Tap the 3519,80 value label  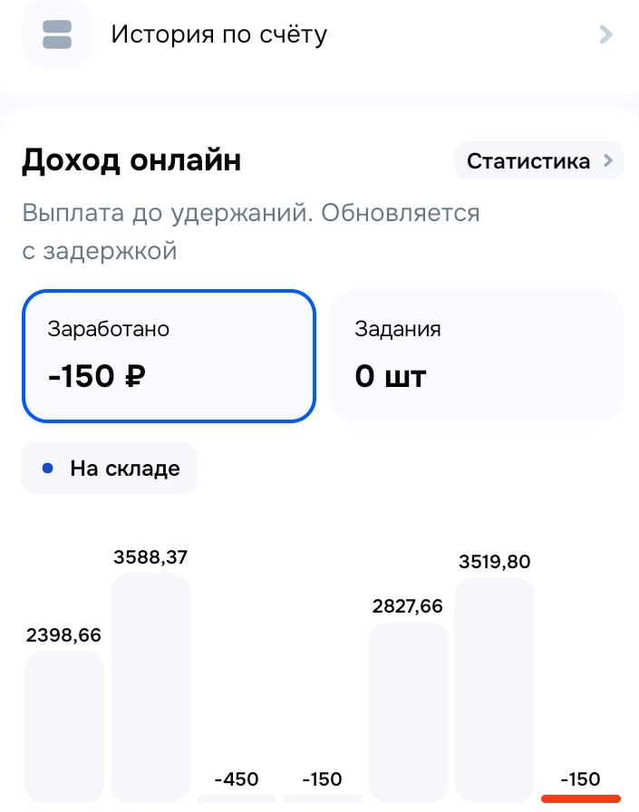tap(495, 562)
